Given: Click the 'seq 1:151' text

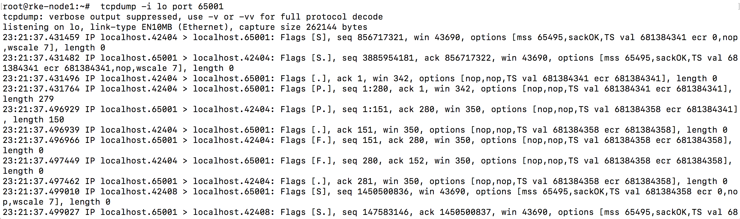Looking at the screenshot, I should [x=365, y=109].
